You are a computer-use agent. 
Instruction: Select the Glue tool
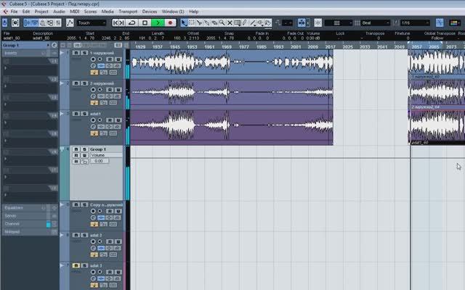[x=206, y=22]
